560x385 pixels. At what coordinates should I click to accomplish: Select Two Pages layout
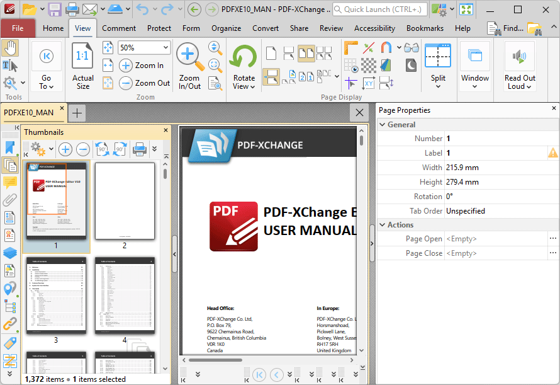pyautogui.click(x=306, y=54)
